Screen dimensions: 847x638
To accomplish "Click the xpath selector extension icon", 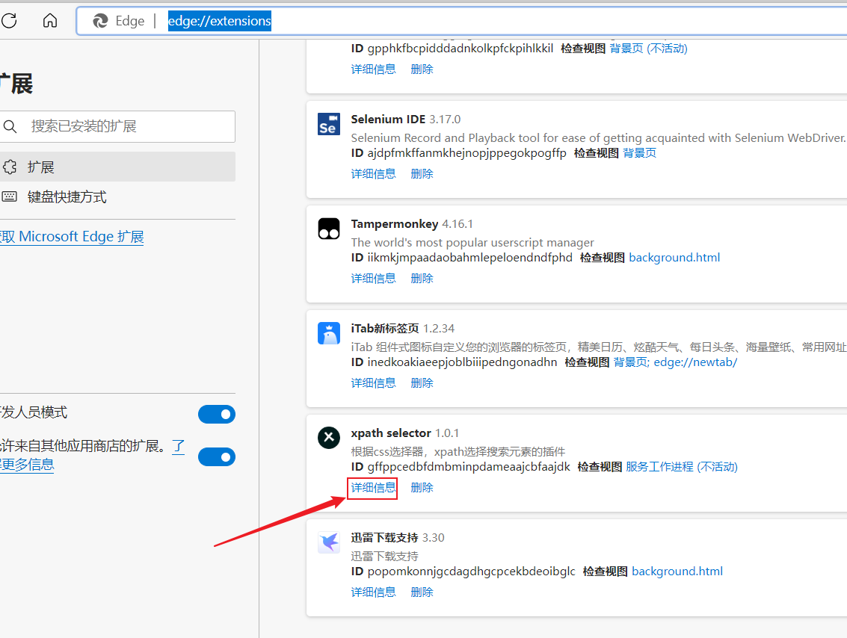I will point(328,438).
